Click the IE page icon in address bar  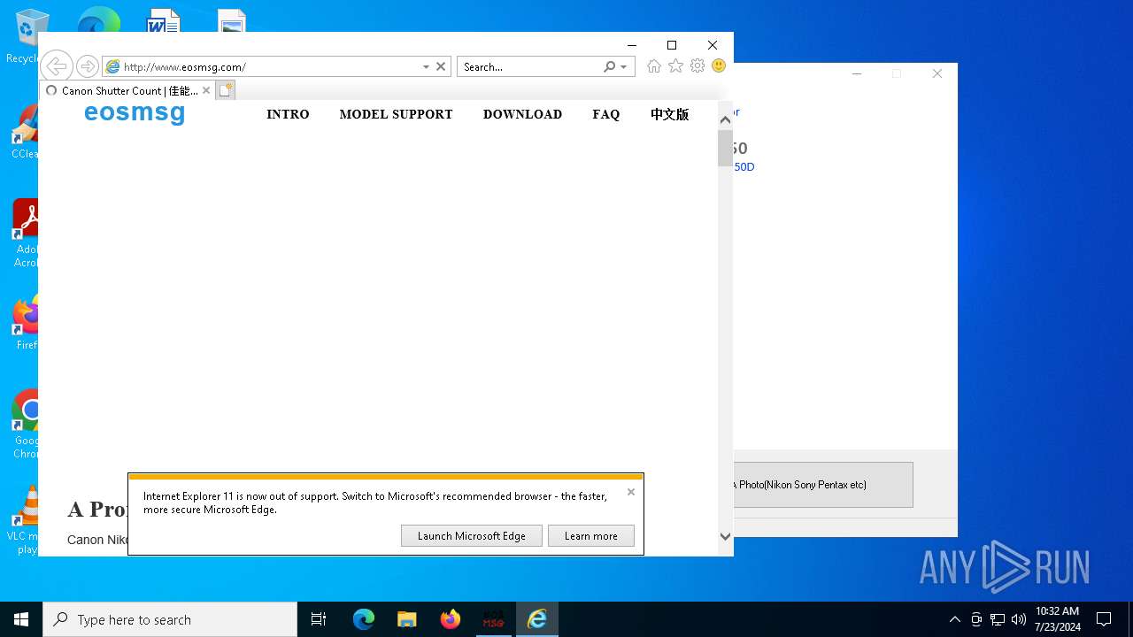click(112, 66)
